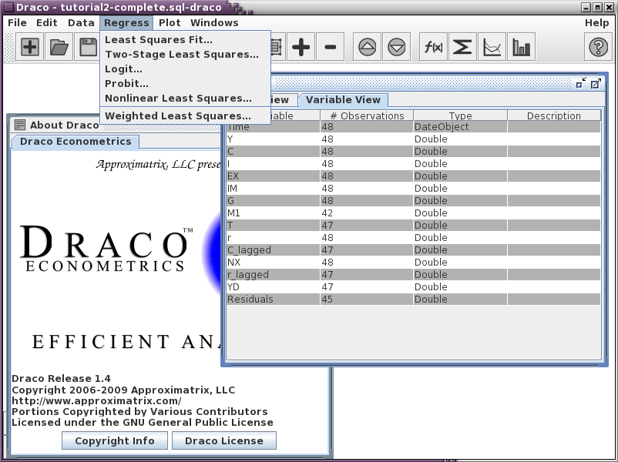Select Probit from Regress menu
618x462 pixels.
[x=127, y=84]
